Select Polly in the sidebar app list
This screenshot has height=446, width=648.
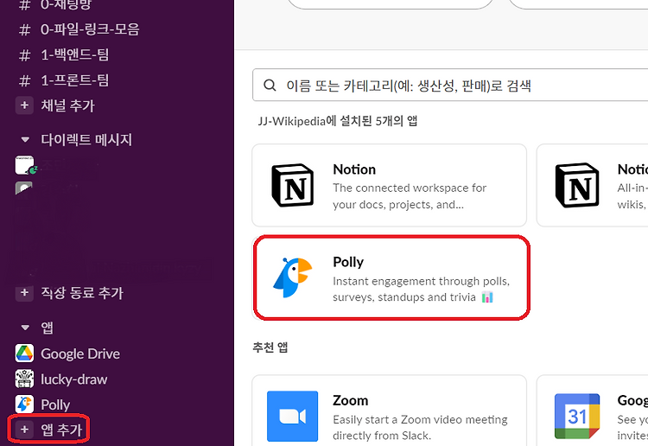coord(55,405)
